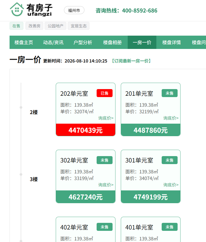Open the 福州市 city selector

click(74, 10)
